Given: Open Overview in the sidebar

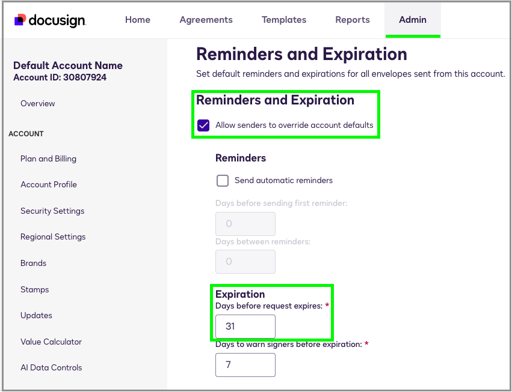Looking at the screenshot, I should tap(38, 103).
